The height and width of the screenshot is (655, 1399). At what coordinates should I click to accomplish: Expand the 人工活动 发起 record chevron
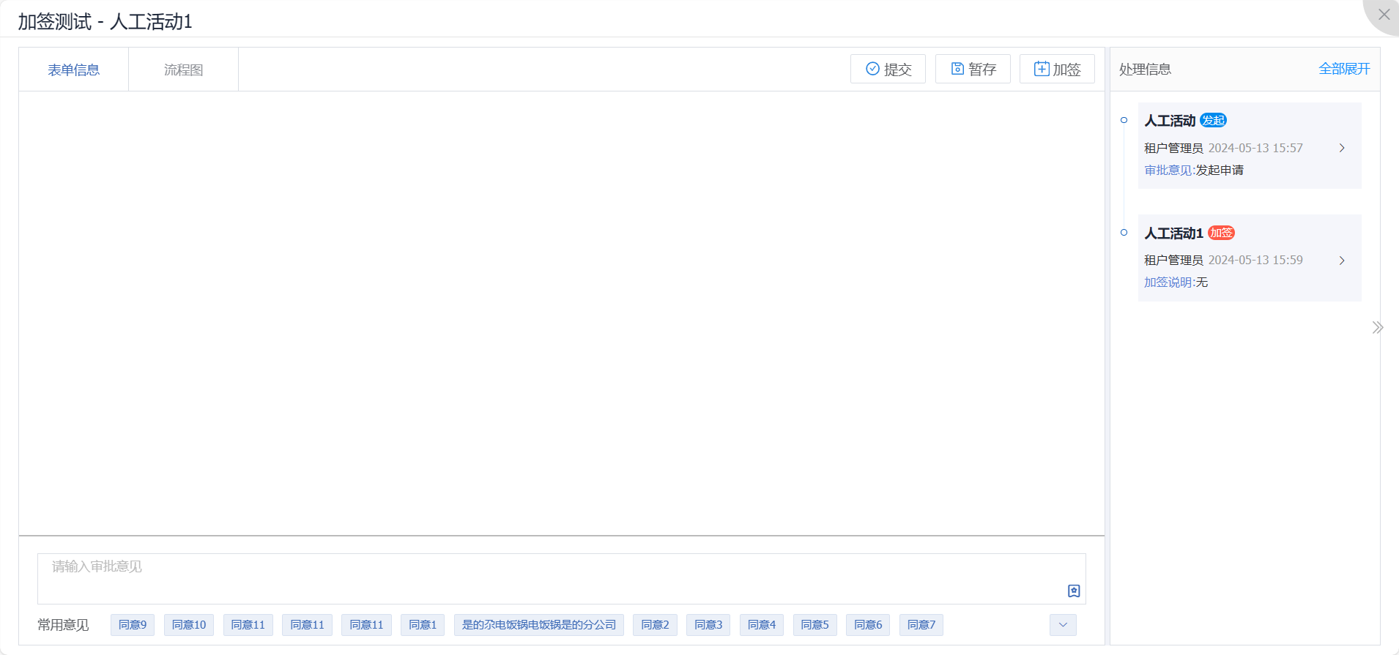[x=1341, y=148]
